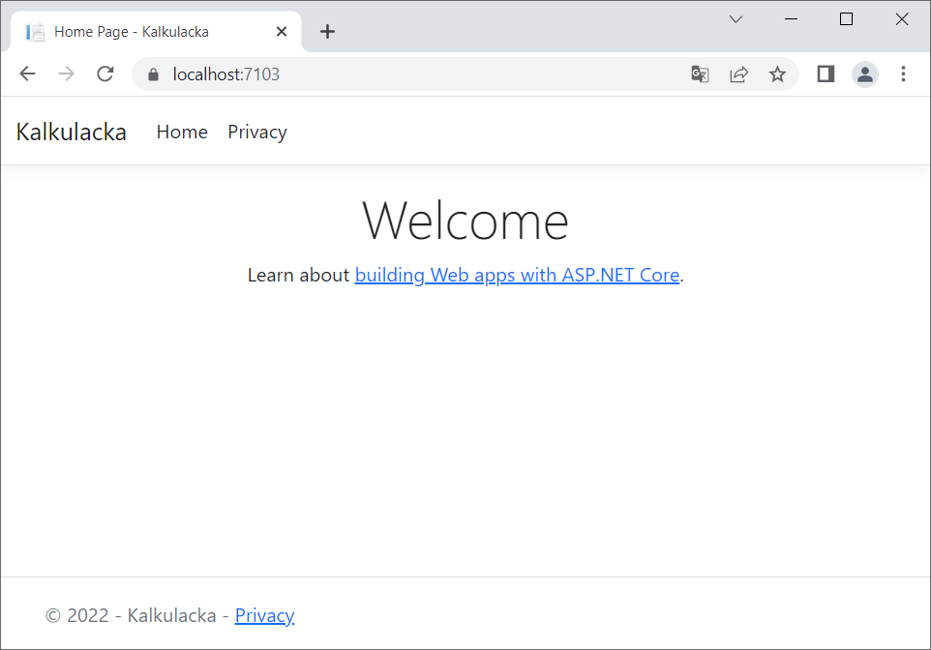Viewport: 931px width, 650px height.
Task: Click the '© 2022 - Kalkulacka' footer text
Action: (x=131, y=615)
